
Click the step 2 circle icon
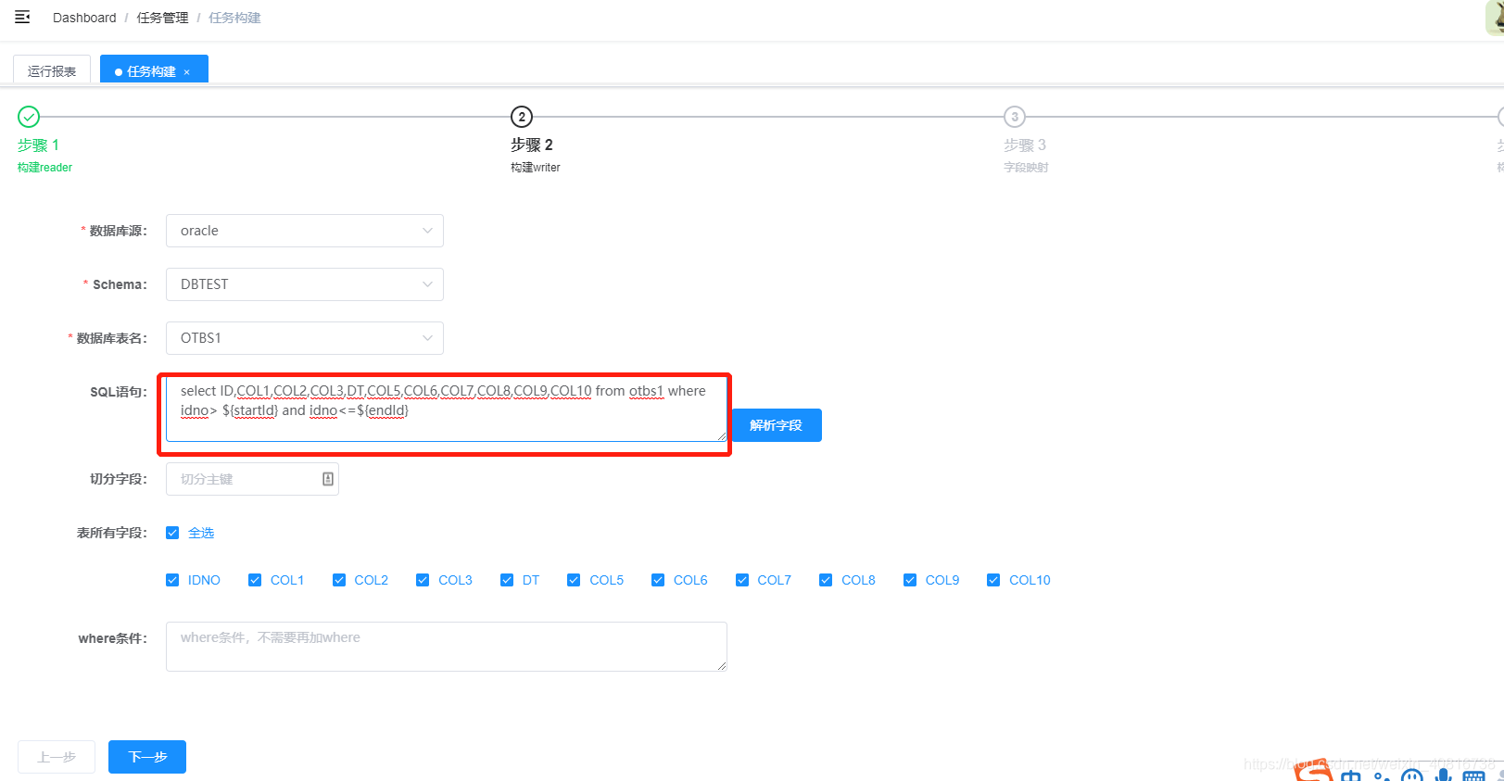[x=522, y=117]
